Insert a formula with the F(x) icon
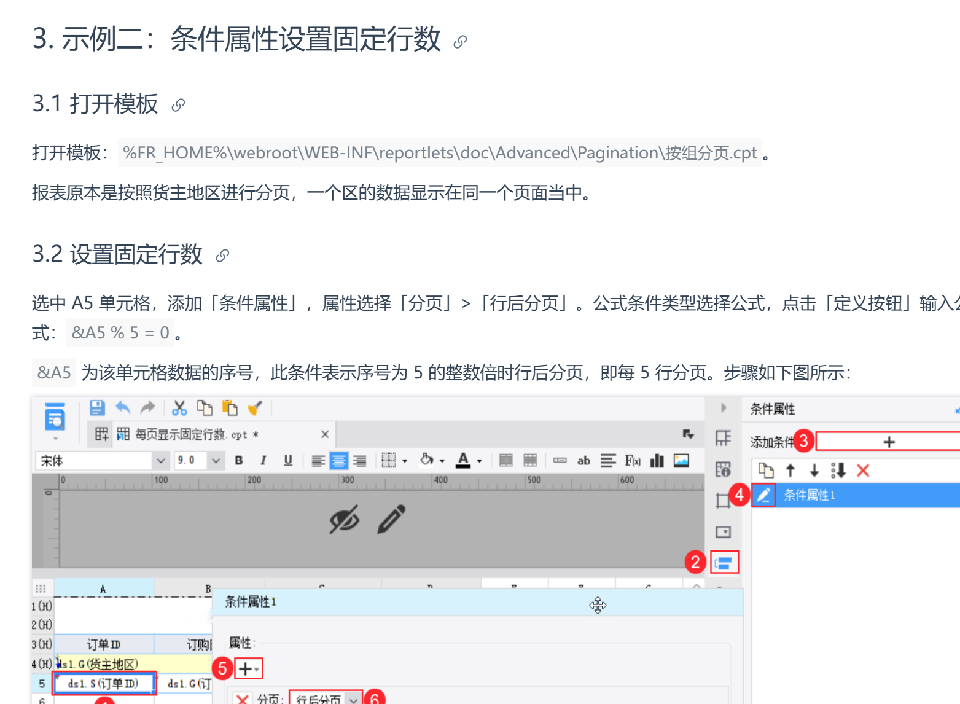This screenshot has height=704, width=960. click(633, 460)
